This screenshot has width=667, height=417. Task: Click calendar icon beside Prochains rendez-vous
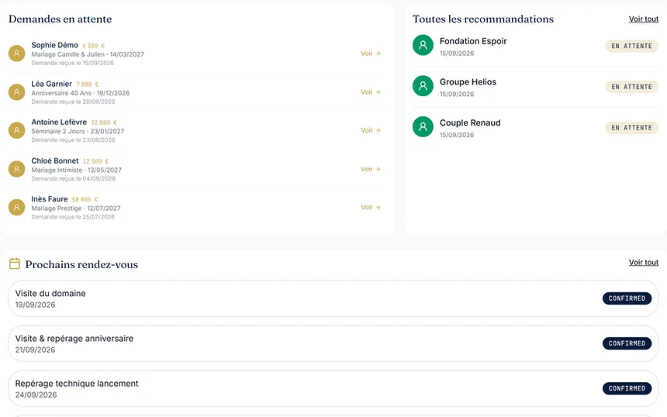coord(15,264)
